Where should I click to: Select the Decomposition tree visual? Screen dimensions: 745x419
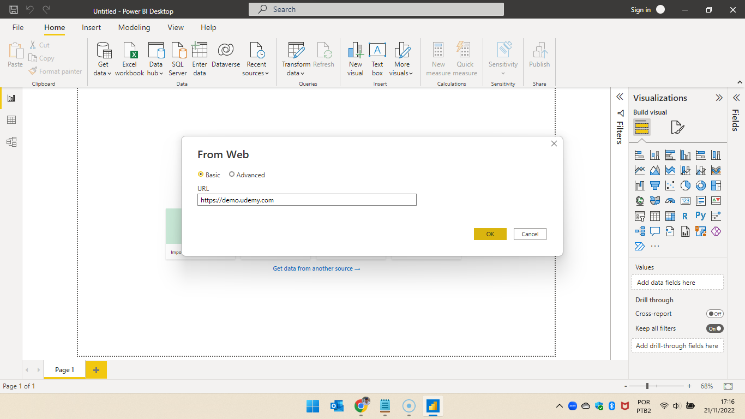click(x=640, y=232)
